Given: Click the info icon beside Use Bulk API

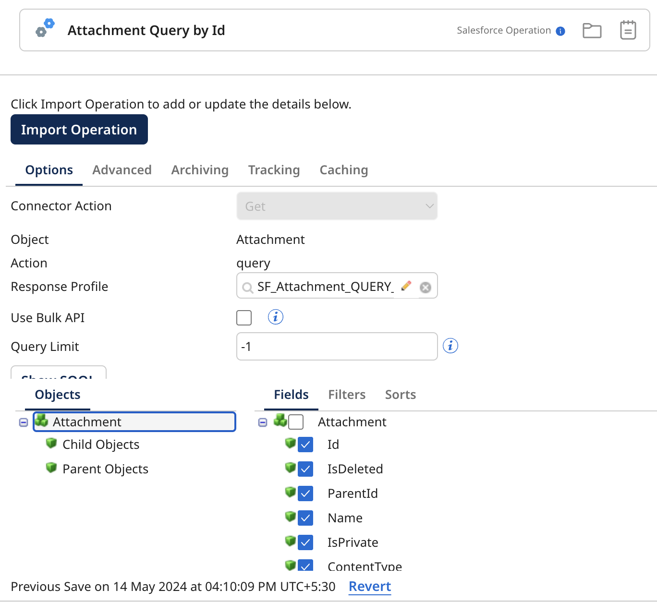Looking at the screenshot, I should [x=275, y=317].
